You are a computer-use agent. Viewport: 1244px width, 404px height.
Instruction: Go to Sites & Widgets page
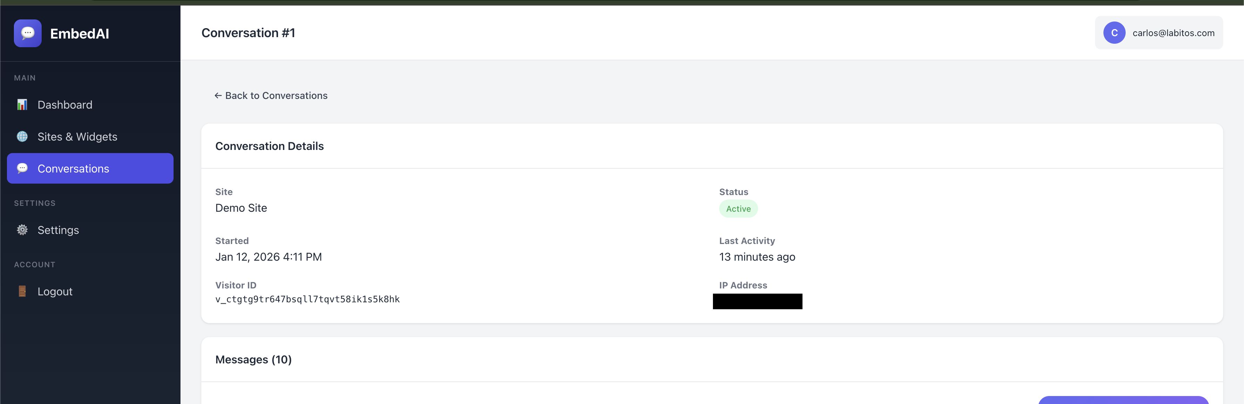pyautogui.click(x=77, y=137)
